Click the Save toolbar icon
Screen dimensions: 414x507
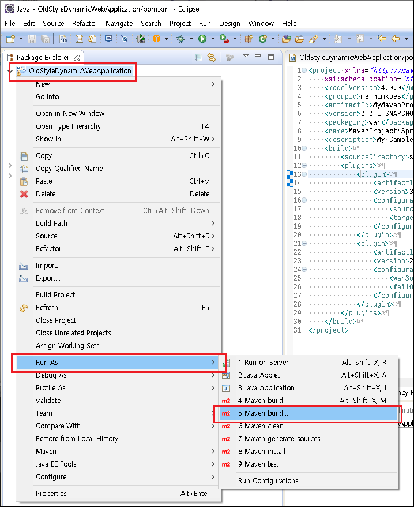32,39
